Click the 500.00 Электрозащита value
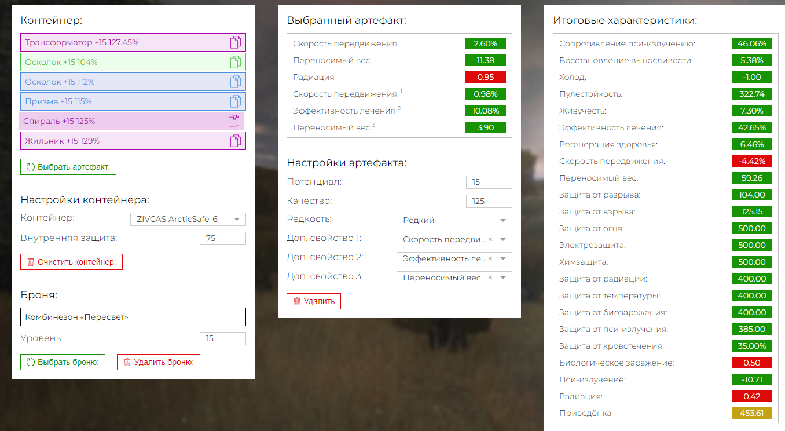785x431 pixels. coord(752,245)
